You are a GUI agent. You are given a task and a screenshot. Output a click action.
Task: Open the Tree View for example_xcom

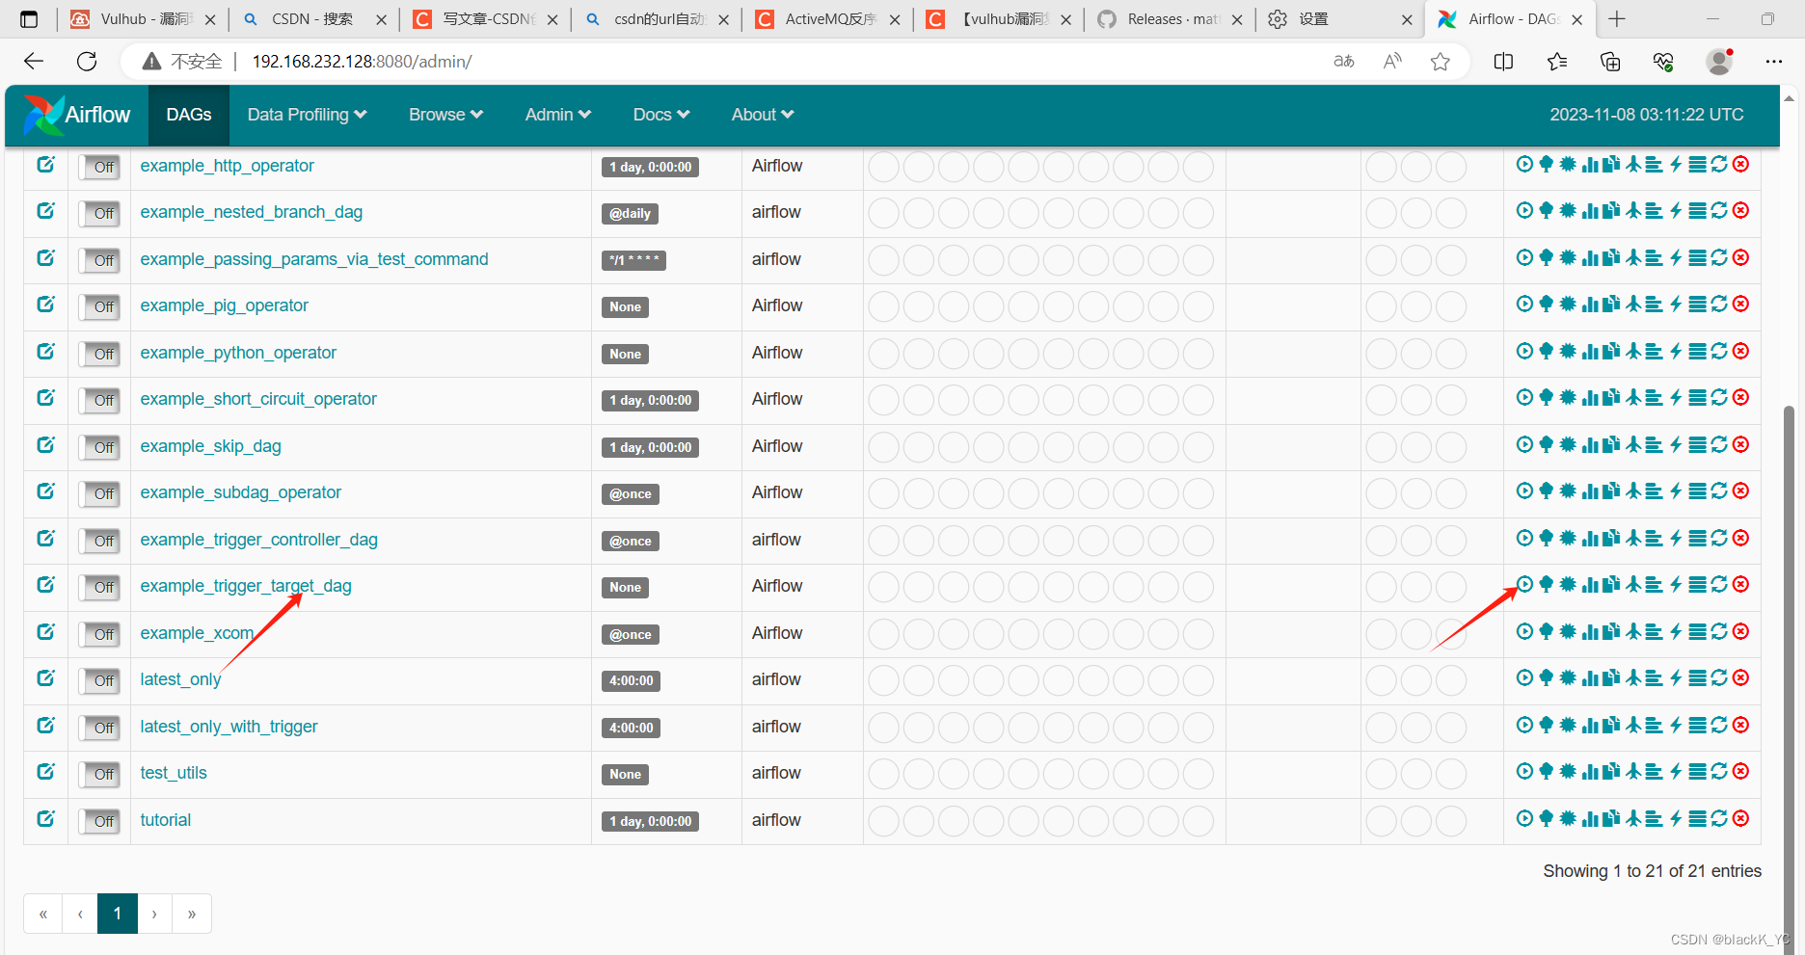1546,632
